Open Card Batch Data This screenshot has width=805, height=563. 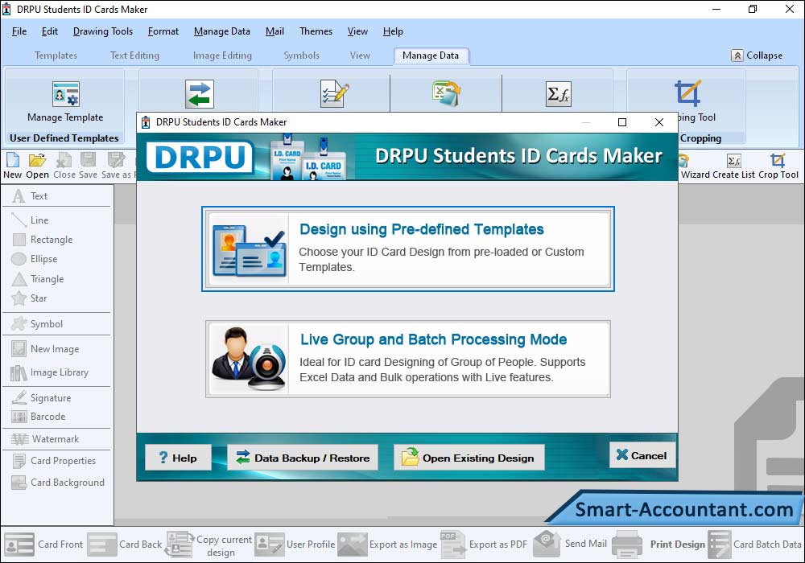coord(755,545)
